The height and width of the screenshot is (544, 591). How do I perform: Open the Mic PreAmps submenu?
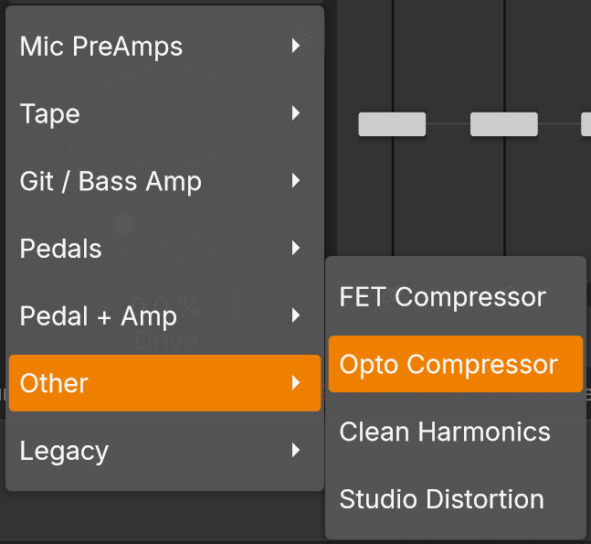(x=100, y=47)
